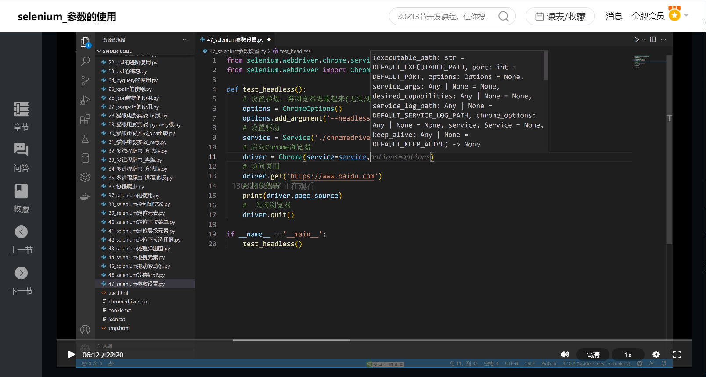Click CRLF line ending in status bar
The image size is (706, 377).
click(x=529, y=363)
